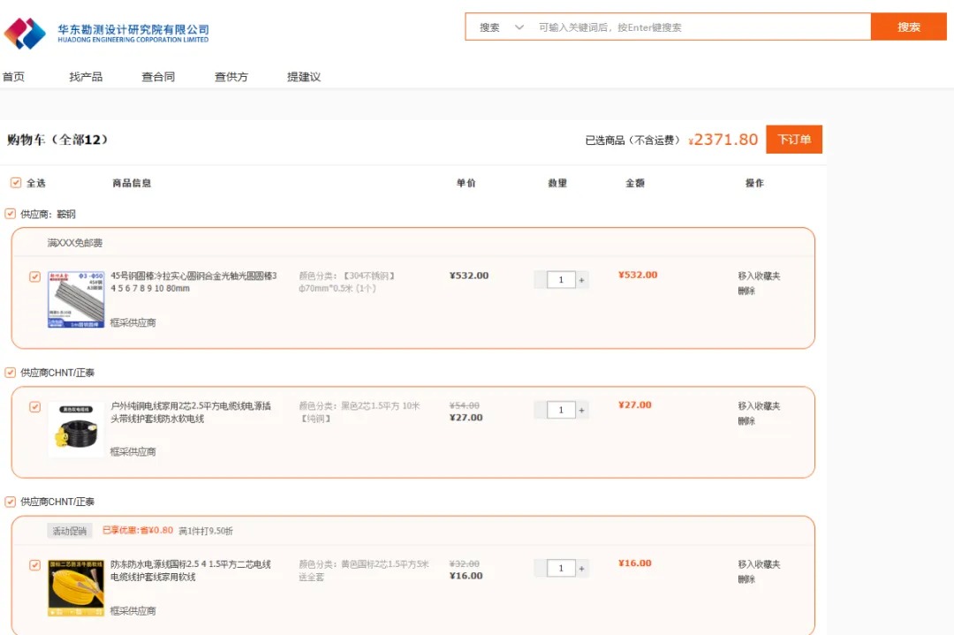Click the quantity field of the ¥27.00 item
Image resolution: width=954 pixels, height=635 pixels.
(561, 410)
